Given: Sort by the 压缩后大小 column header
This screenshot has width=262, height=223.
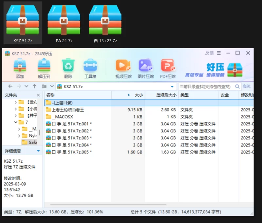Looking at the screenshot, I should (162, 95).
